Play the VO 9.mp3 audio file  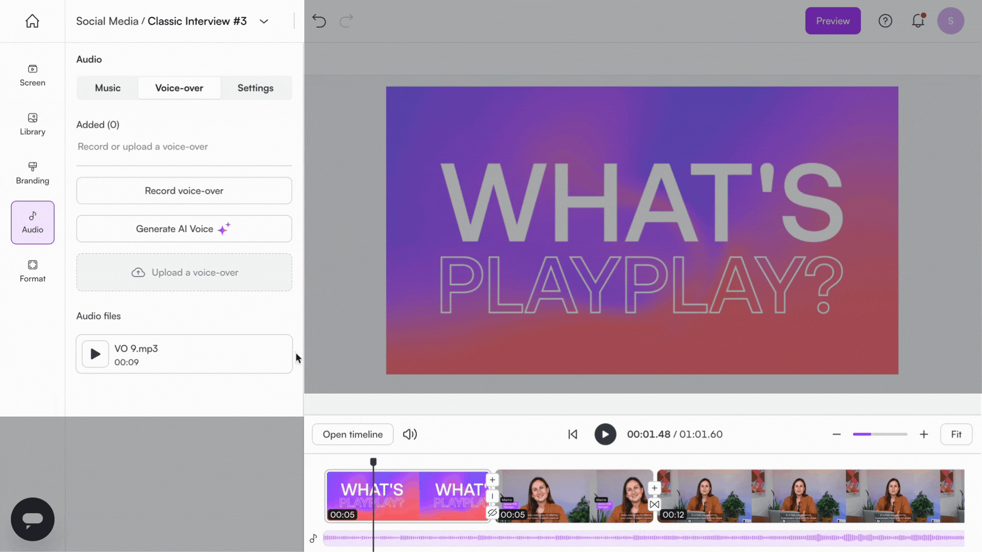coord(95,354)
